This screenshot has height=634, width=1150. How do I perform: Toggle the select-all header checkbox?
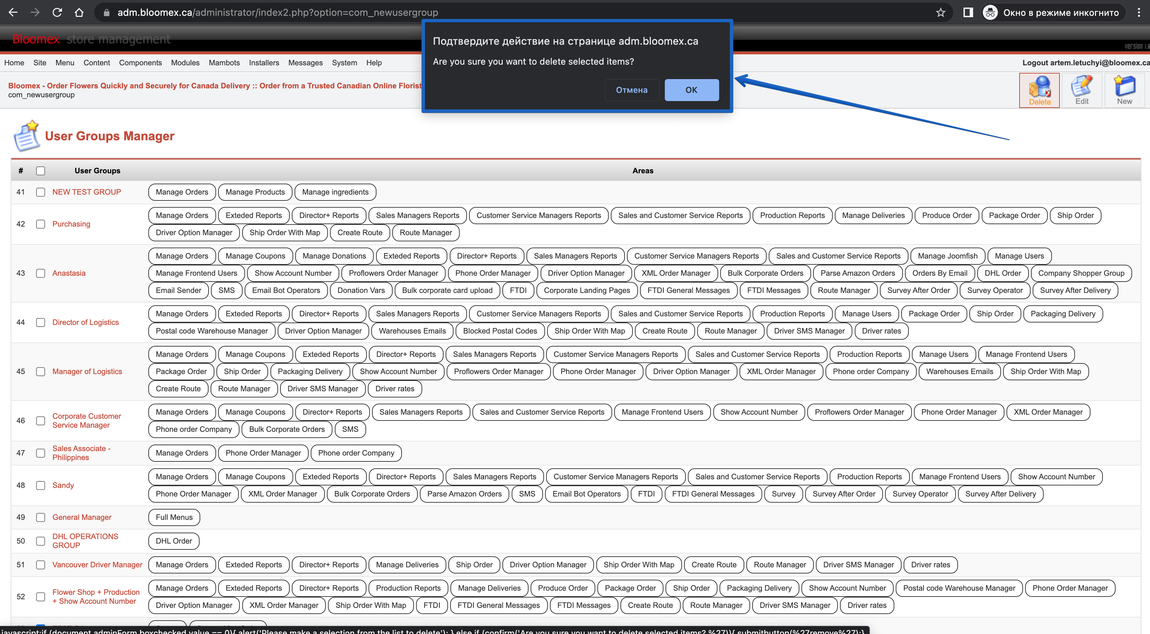(41, 171)
